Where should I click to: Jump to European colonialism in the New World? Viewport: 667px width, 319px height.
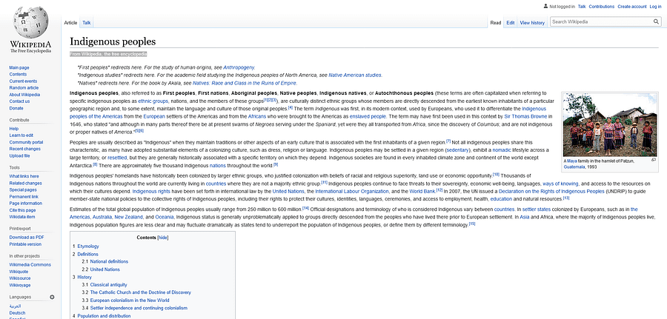[x=129, y=300]
